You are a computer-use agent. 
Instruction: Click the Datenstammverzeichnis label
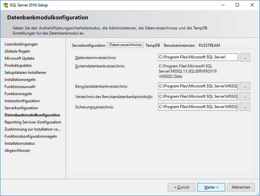pyautogui.click(x=96, y=58)
